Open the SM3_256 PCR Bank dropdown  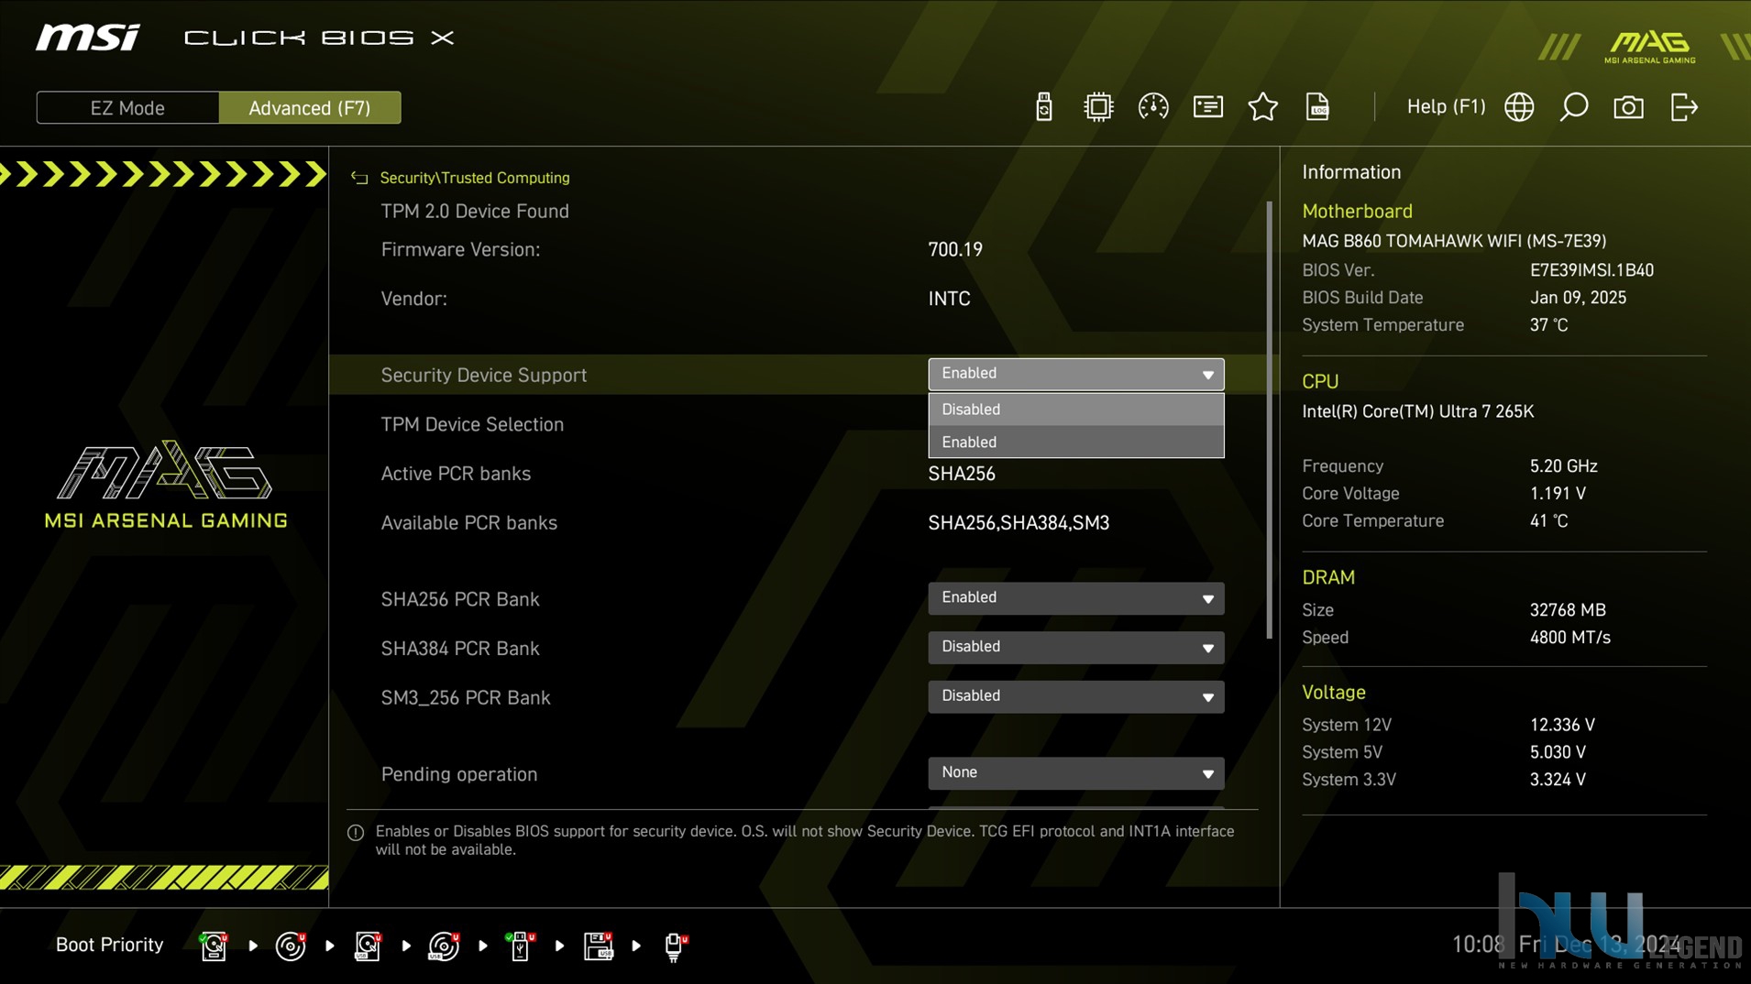1076,697
